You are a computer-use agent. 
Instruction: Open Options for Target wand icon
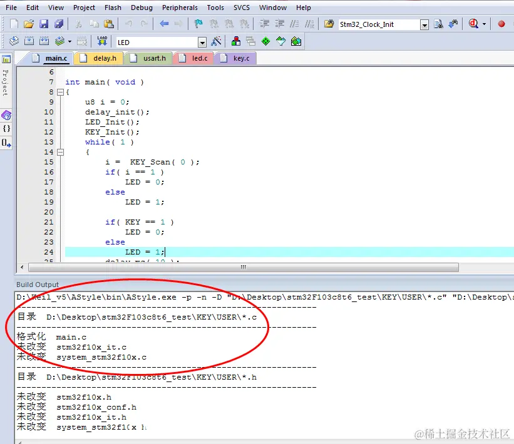point(217,41)
